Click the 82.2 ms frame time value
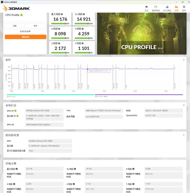The height and width of the screenshot is (193, 190). pos(44,190)
